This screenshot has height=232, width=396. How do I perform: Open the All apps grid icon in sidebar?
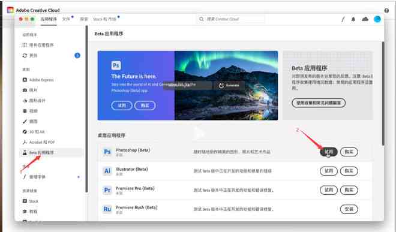point(25,45)
